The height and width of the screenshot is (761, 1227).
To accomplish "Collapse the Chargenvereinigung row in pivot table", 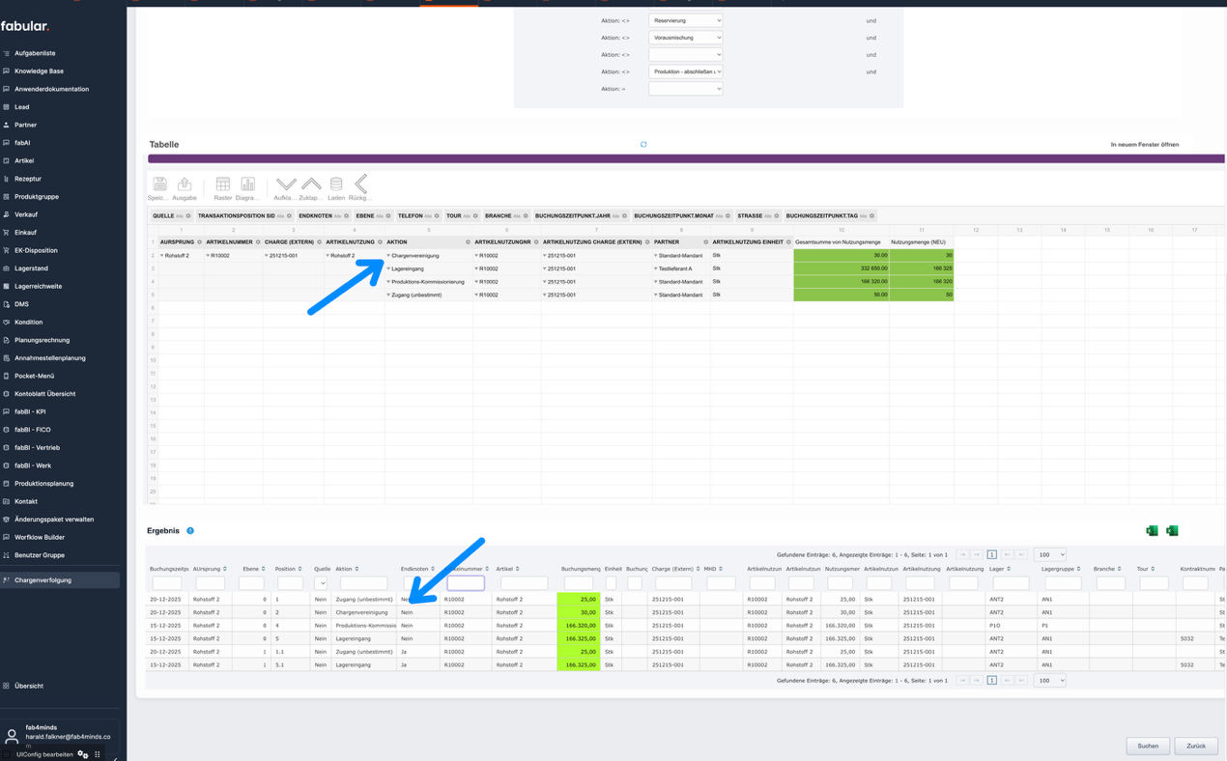I will pos(388,256).
